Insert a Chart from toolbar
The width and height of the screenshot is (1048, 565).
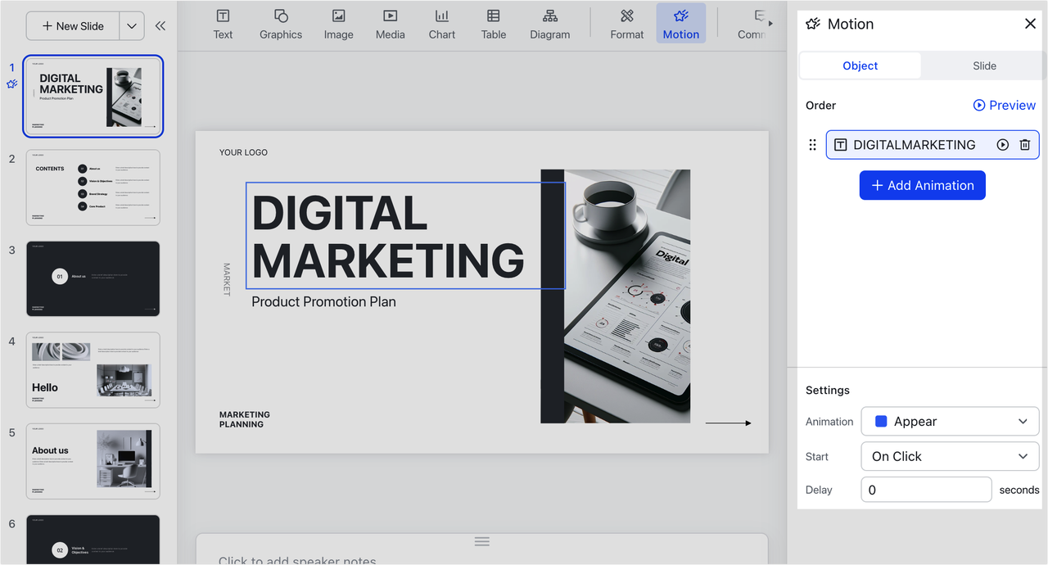(441, 24)
